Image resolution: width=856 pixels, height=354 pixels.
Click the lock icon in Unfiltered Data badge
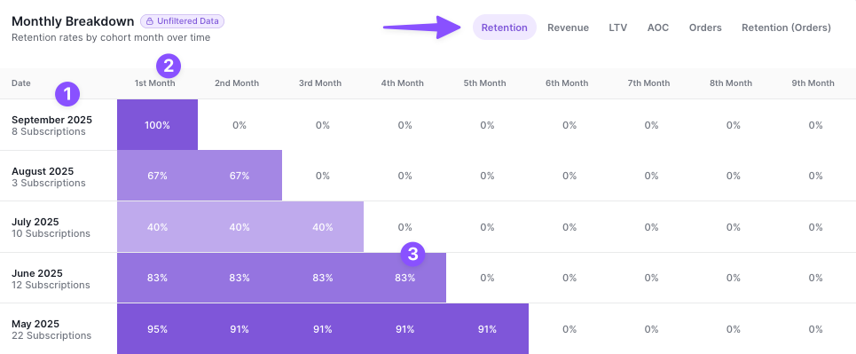click(x=150, y=21)
